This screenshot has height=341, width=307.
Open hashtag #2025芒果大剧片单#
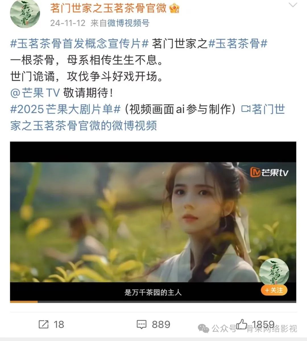coord(66,109)
